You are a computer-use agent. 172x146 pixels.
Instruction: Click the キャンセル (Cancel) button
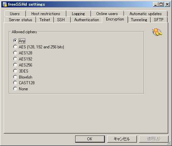tap(122, 139)
